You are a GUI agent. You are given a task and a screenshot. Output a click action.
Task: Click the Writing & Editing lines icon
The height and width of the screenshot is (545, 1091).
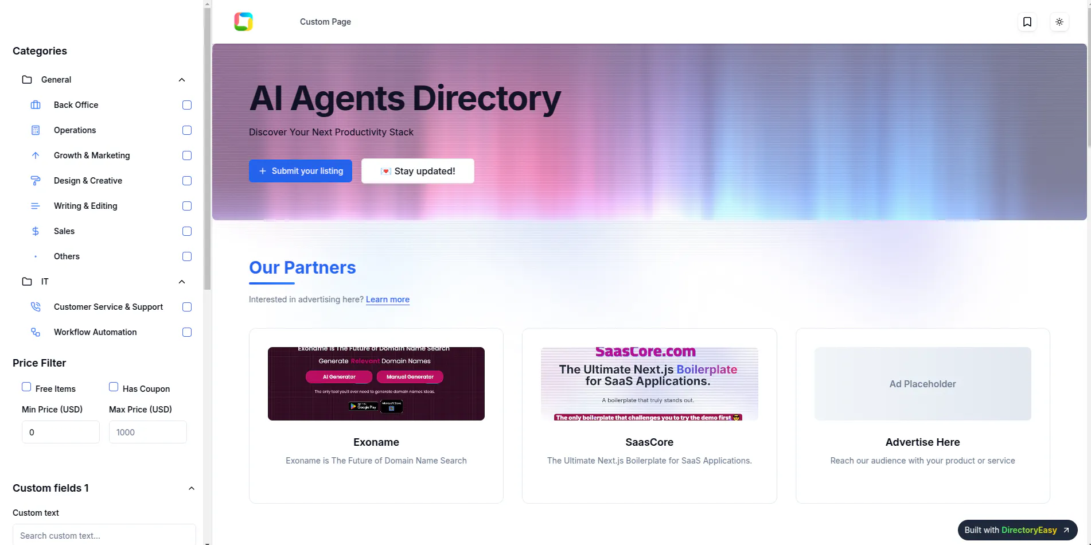tap(36, 205)
